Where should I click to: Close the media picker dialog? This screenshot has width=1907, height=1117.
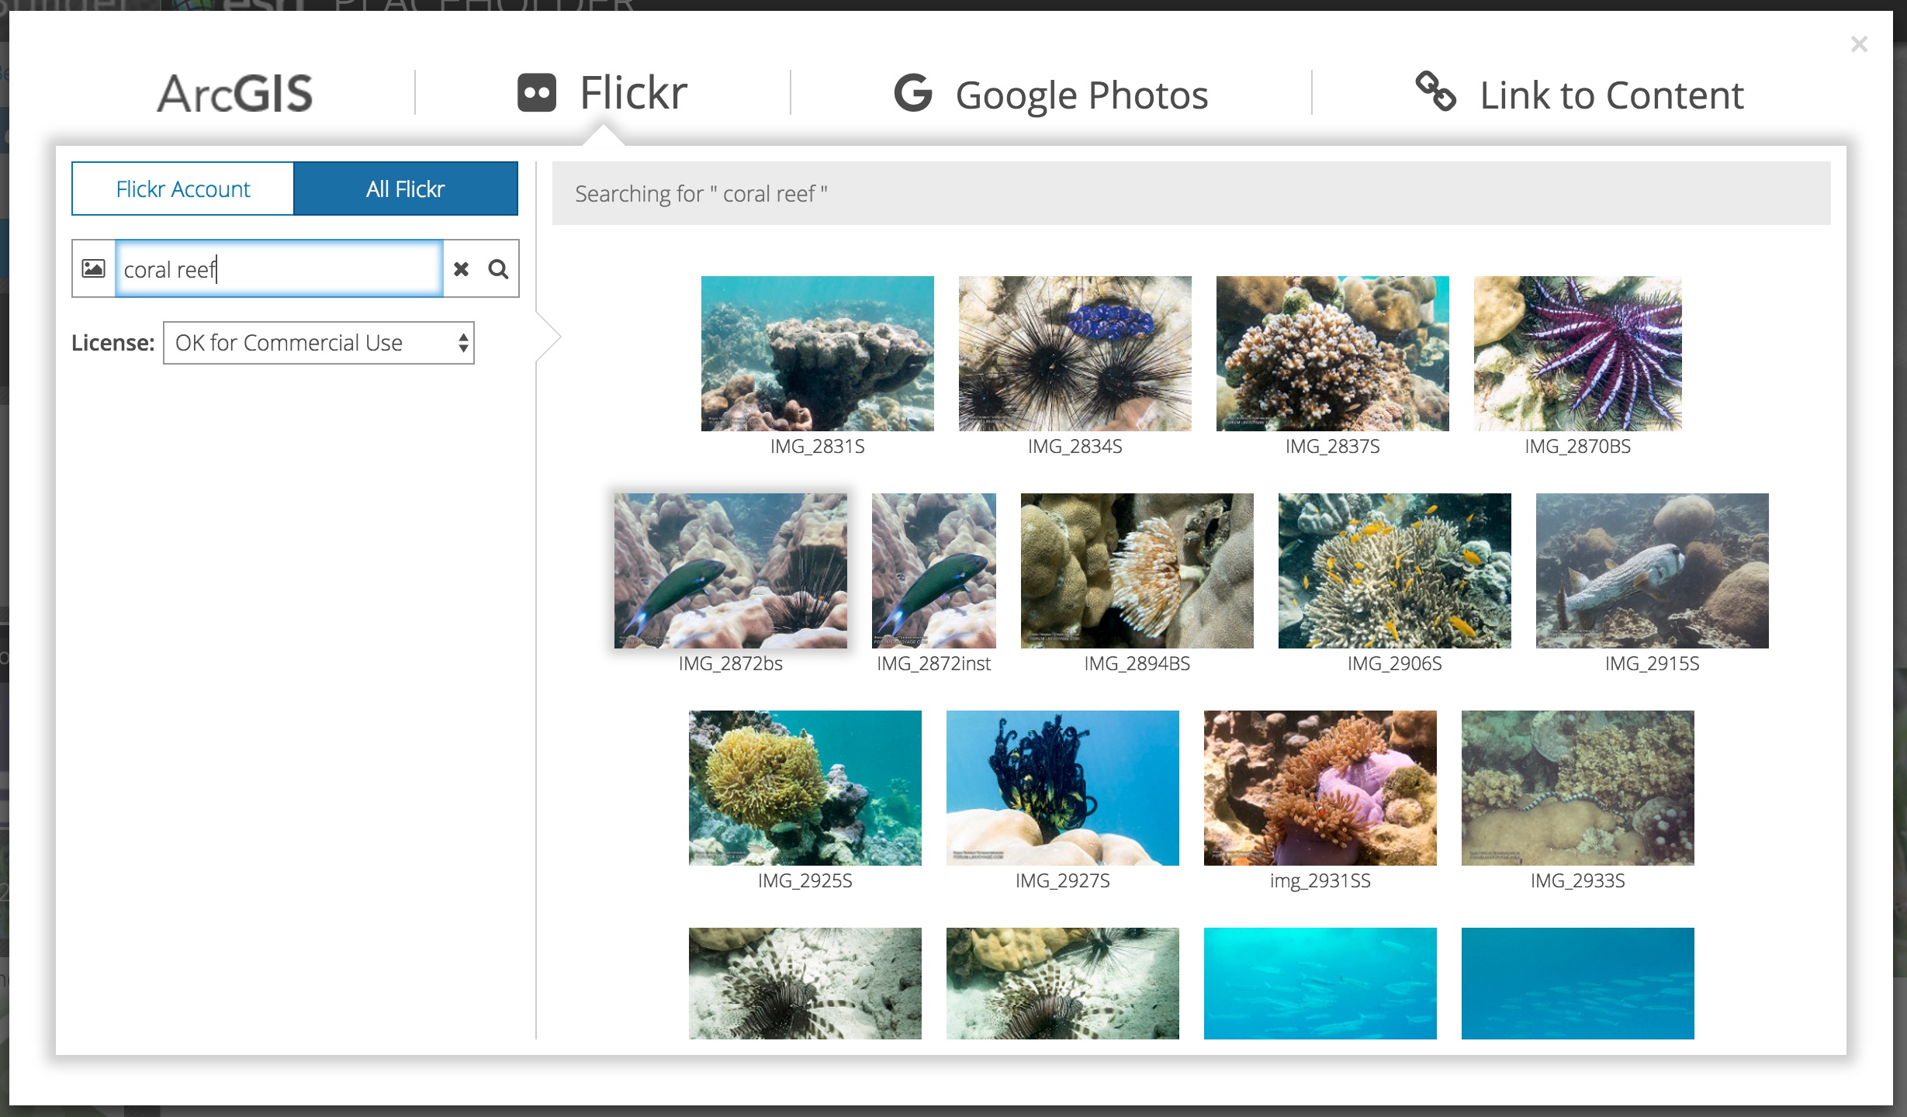pos(1859,44)
